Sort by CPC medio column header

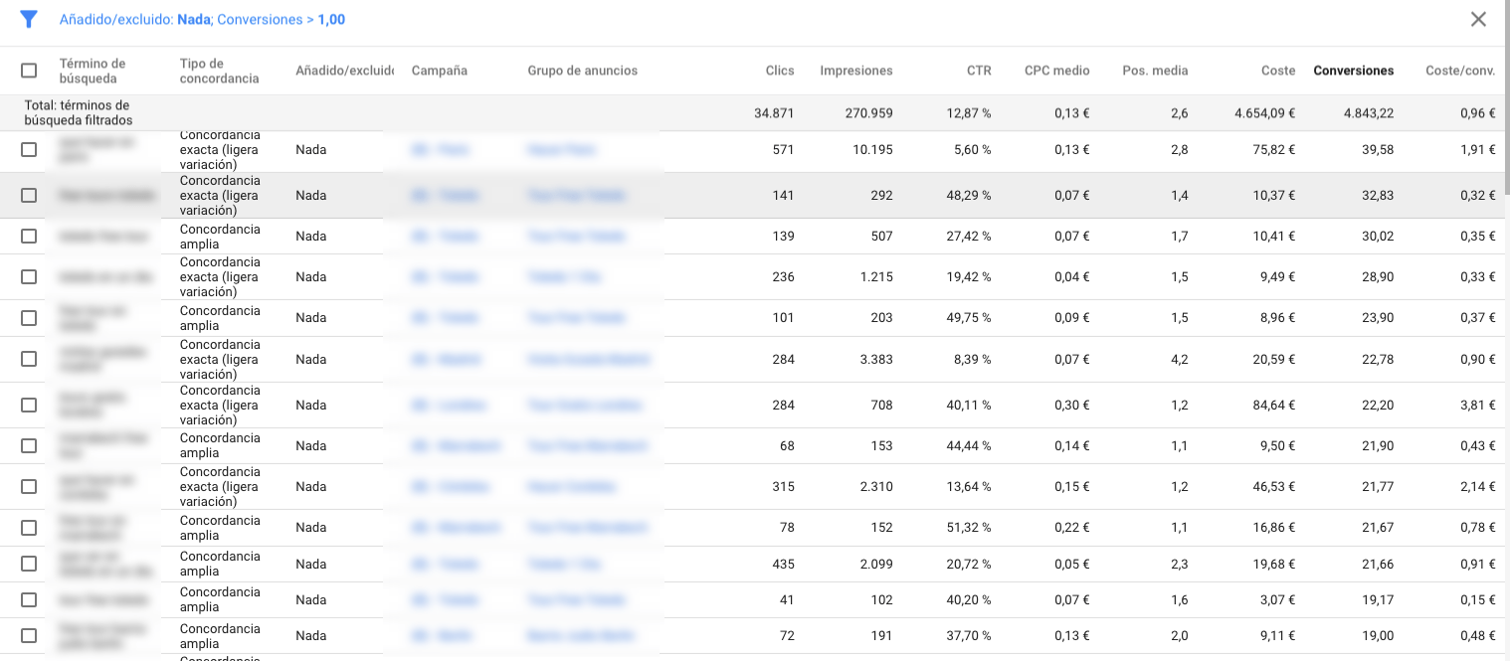1056,71
